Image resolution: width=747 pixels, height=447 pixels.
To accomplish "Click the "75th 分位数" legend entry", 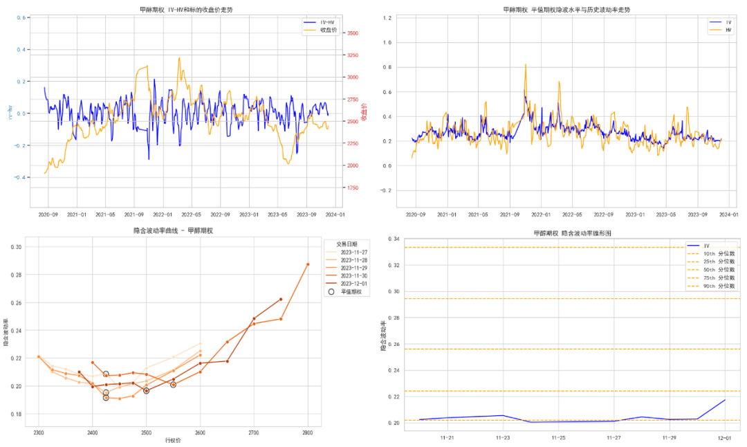I will point(712,278).
